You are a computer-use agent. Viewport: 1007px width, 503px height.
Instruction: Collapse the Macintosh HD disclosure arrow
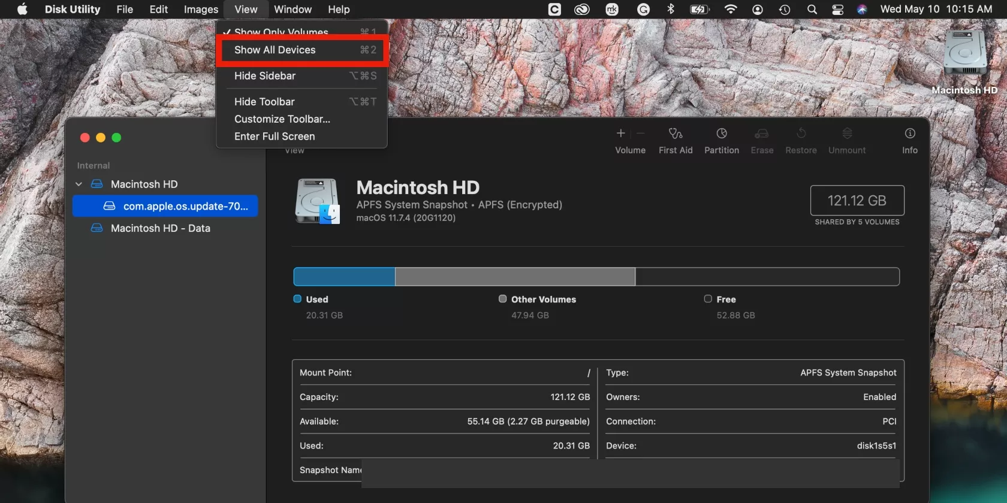79,184
